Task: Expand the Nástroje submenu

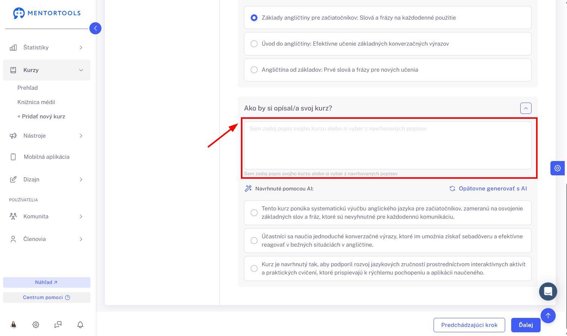Action: (x=47, y=136)
